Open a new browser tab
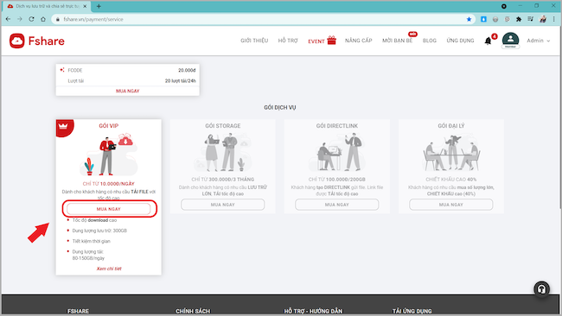This screenshot has height=316, width=562. click(99, 6)
